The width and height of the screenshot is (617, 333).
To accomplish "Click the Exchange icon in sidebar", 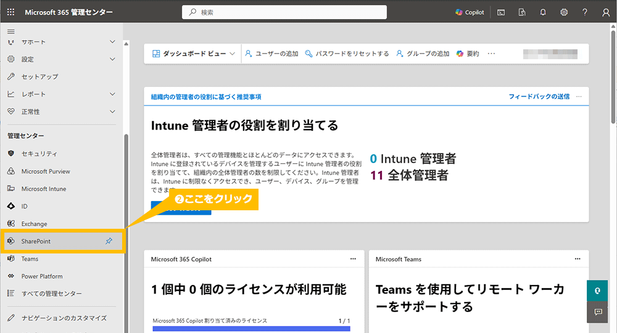I will coord(11,223).
